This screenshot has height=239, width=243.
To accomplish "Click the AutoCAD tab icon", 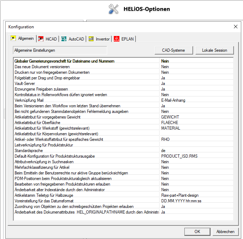I will click(64, 39).
